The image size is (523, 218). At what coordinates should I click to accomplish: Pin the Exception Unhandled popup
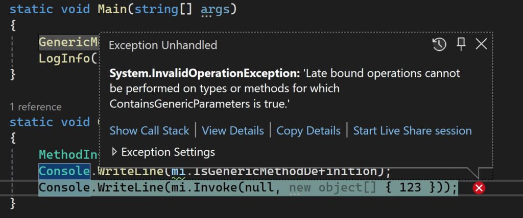[461, 45]
